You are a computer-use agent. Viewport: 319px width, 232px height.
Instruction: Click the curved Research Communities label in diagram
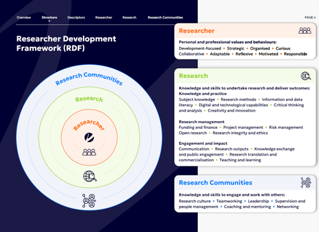click(89, 78)
